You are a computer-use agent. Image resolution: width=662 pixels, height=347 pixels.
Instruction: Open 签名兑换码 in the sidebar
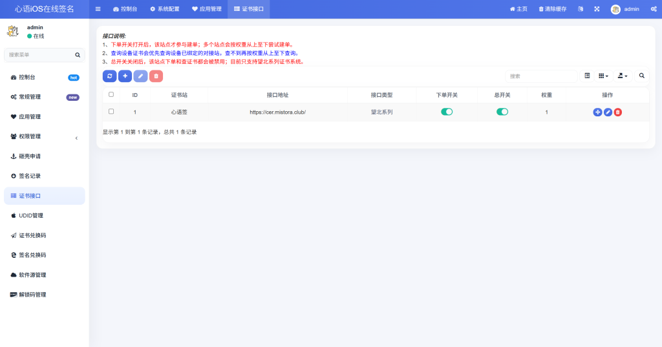coord(45,255)
